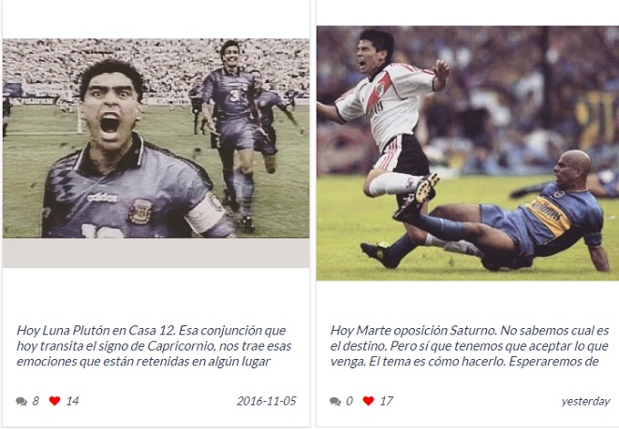
Task: Click the 'yesterday' timestamp
Action: (x=586, y=401)
